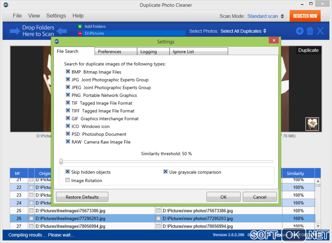Click the Restore Defaults button
332x243 pixels.
(x=82, y=197)
